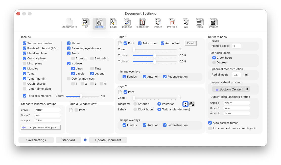
Task: Open Property sheet position Bottom Center dropdown
Action: 231,89
